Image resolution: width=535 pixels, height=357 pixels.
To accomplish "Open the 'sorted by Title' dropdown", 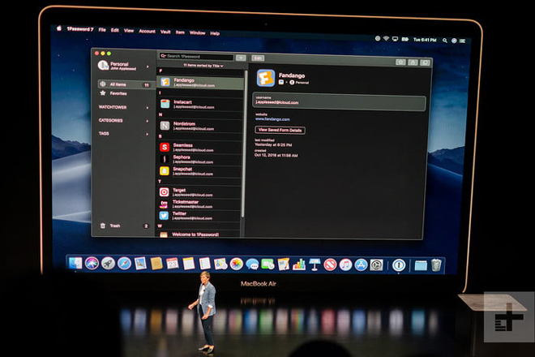I will [x=203, y=65].
